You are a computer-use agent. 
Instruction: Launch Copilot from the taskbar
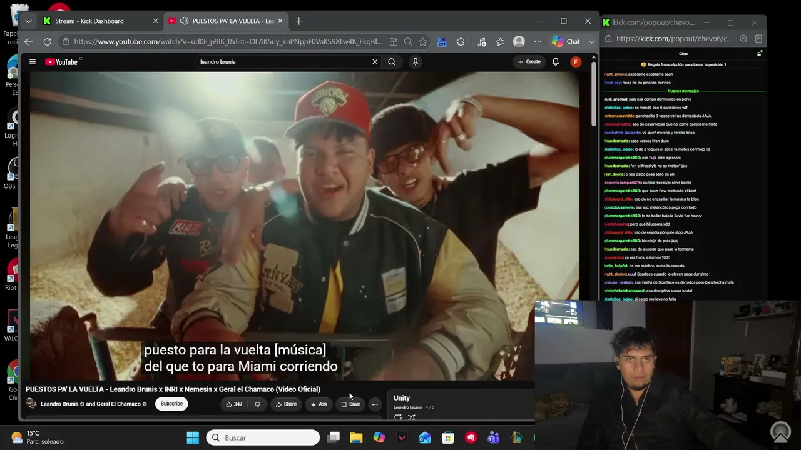(x=379, y=437)
